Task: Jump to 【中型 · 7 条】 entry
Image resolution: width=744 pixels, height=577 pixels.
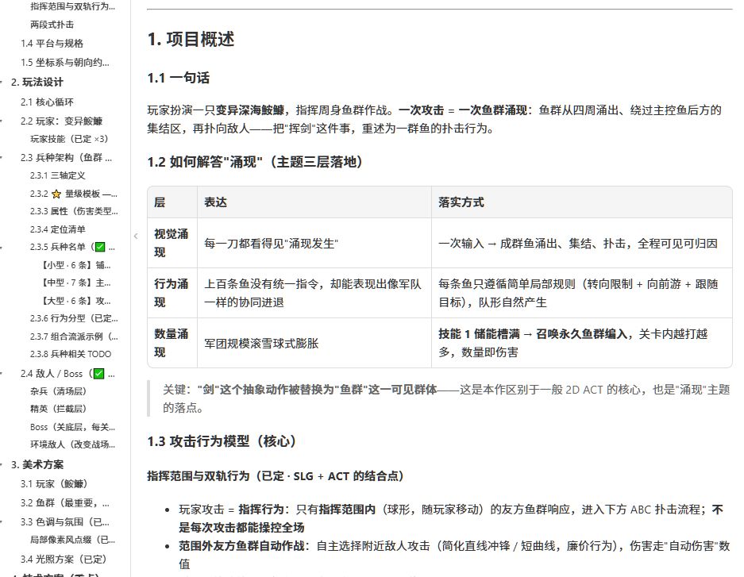Action: click(x=75, y=283)
